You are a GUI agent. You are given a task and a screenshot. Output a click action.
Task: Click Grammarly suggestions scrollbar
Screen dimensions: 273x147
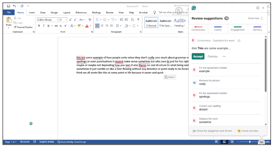click(265, 65)
